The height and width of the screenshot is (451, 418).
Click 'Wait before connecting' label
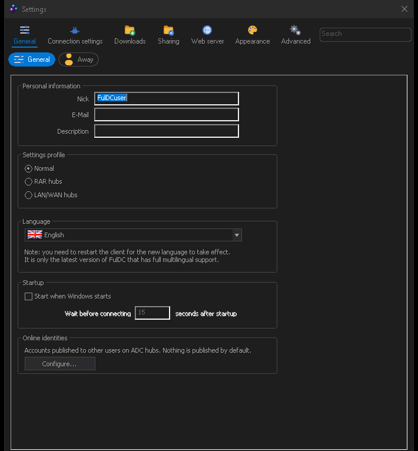tap(98, 313)
